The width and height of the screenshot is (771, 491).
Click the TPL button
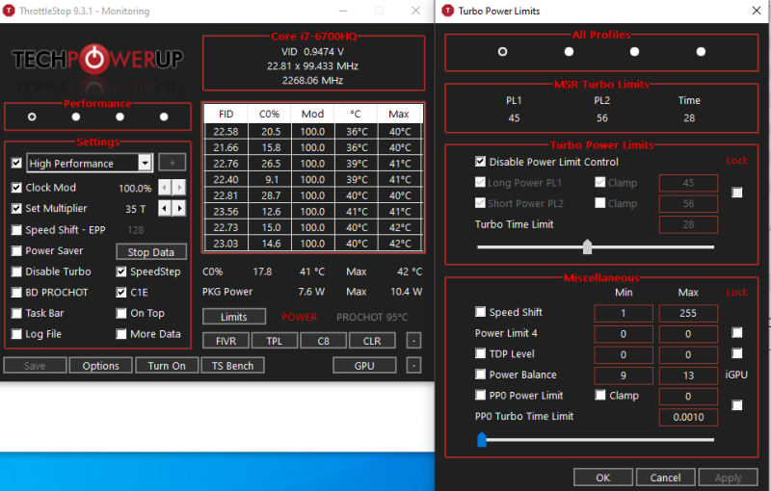(x=275, y=341)
